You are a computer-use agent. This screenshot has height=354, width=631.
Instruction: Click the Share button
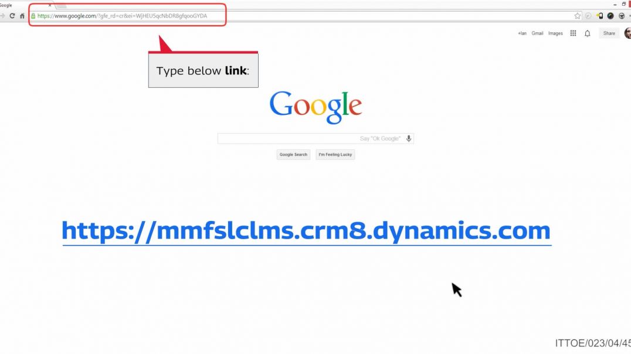pyautogui.click(x=609, y=33)
